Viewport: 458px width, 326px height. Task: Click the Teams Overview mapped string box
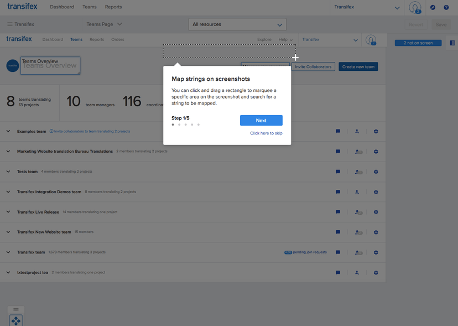[x=50, y=65]
